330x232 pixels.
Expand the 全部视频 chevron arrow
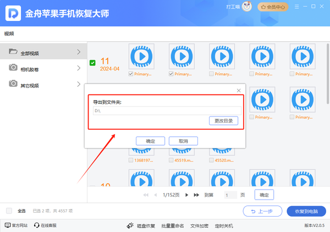point(79,52)
